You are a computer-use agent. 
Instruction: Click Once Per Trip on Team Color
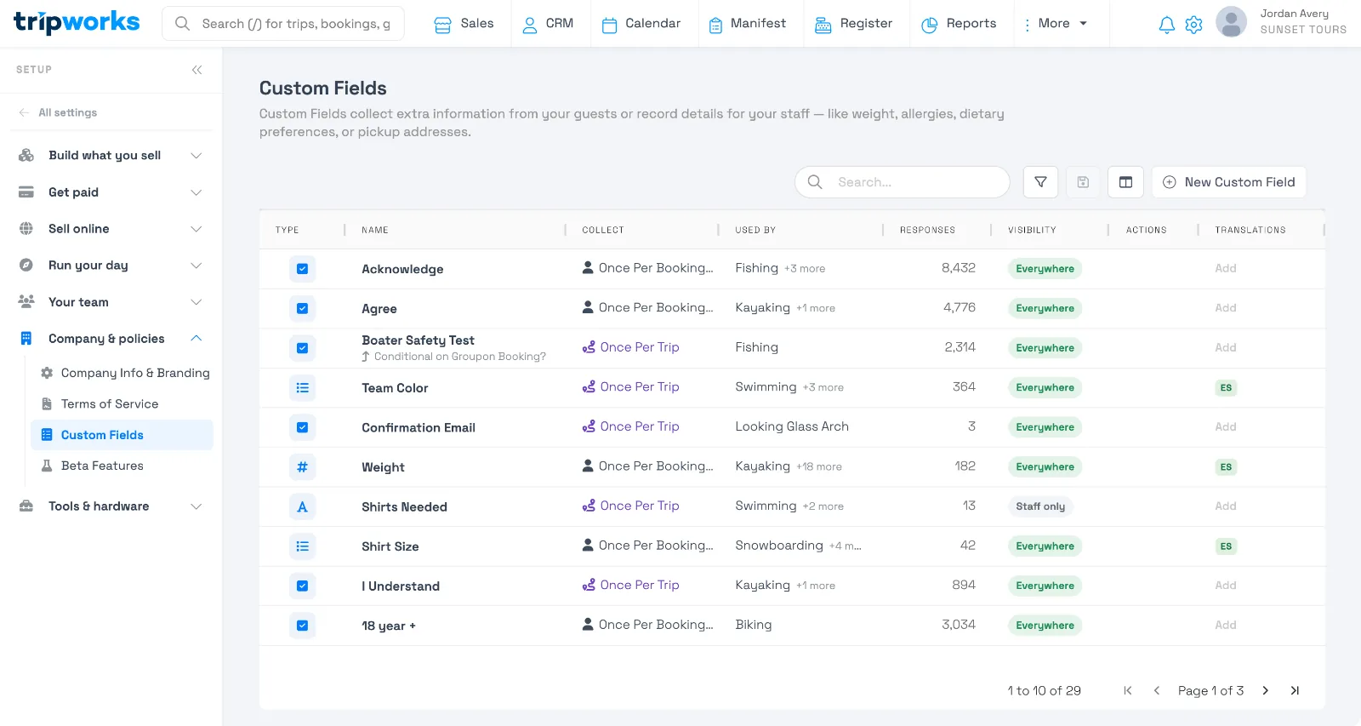[x=630, y=387]
